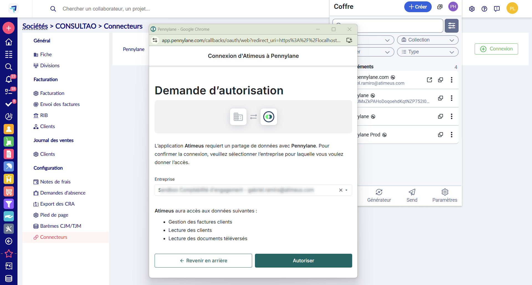
Task: Open the wrench and screwdriver tools icon
Action: tap(9, 229)
